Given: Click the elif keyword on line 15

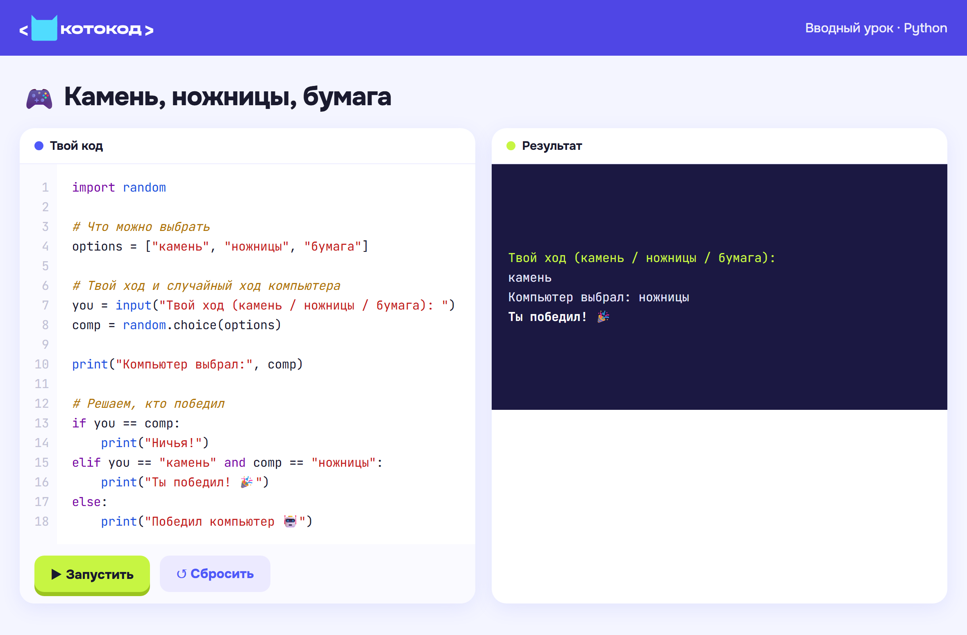Looking at the screenshot, I should pos(86,462).
